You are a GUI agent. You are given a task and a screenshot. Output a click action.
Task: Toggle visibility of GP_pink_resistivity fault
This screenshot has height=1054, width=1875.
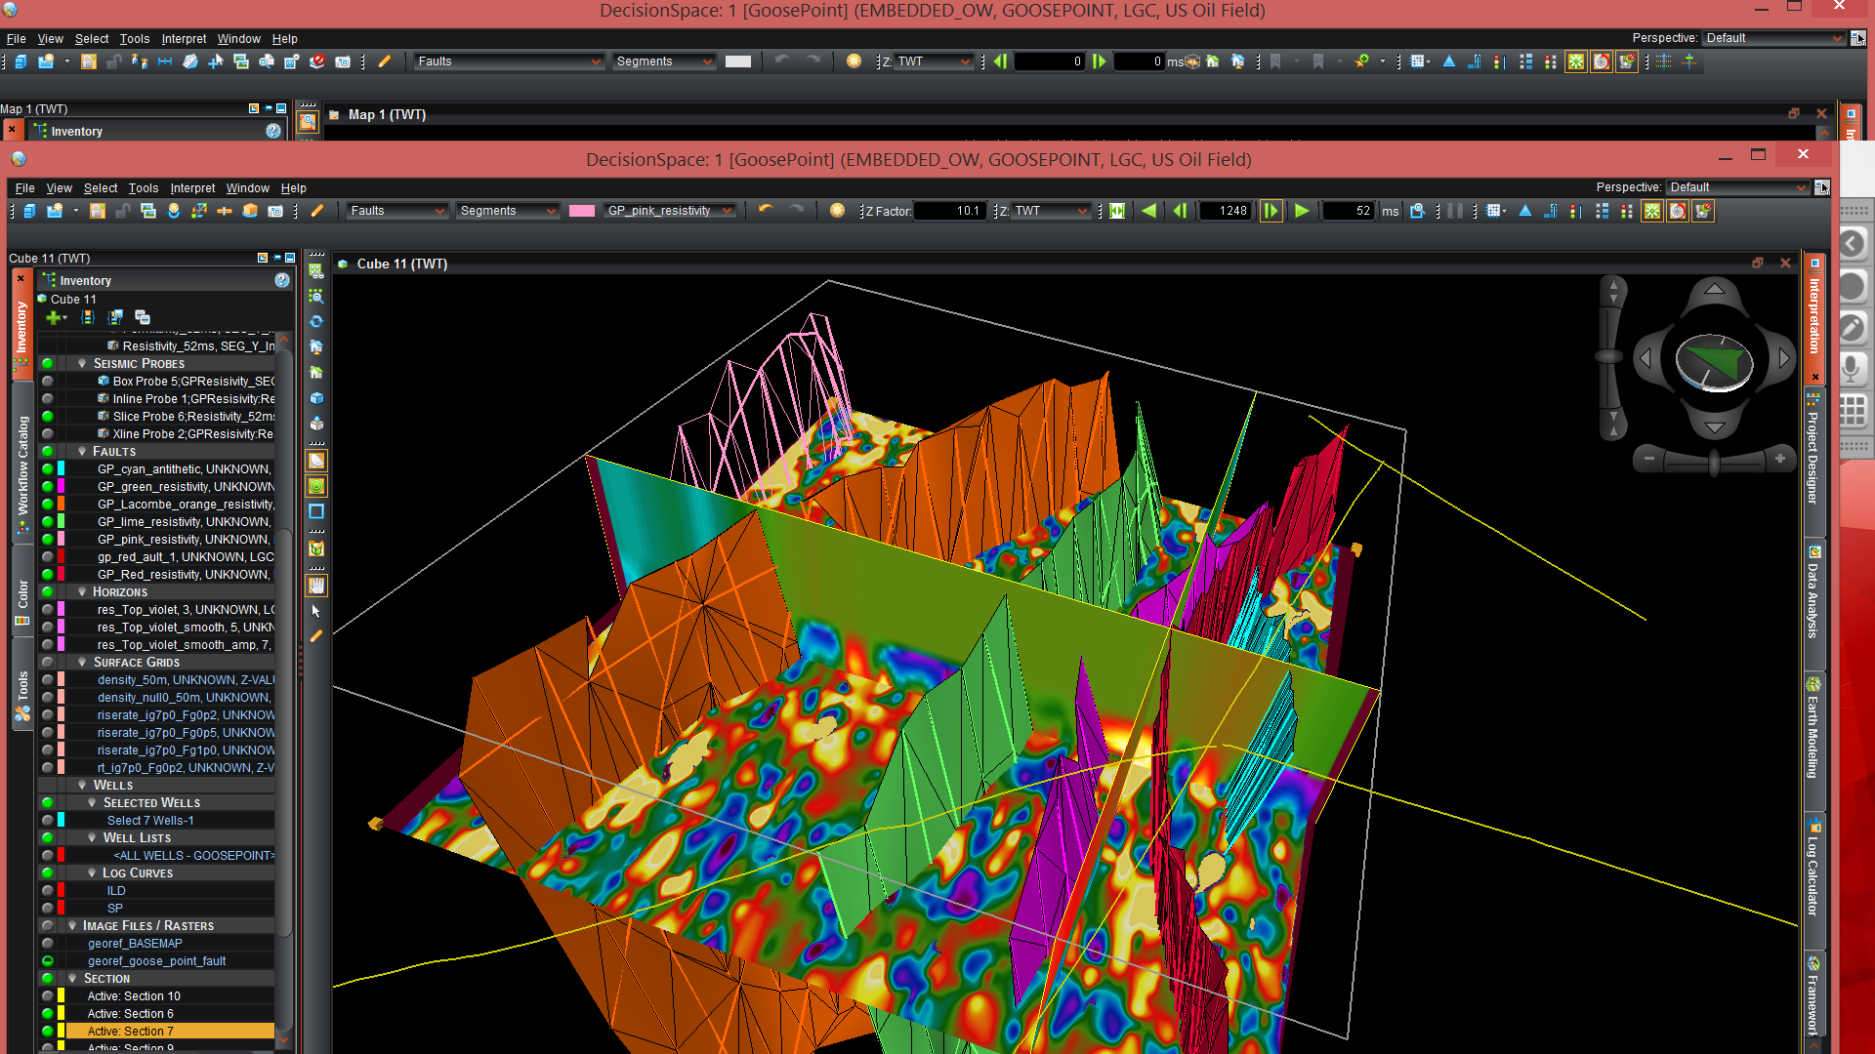(x=47, y=540)
